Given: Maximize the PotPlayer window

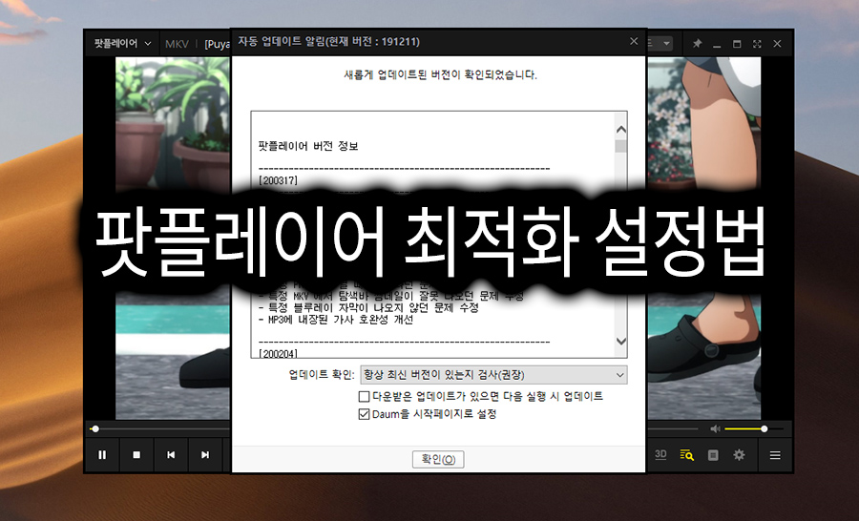Looking at the screenshot, I should click(737, 44).
